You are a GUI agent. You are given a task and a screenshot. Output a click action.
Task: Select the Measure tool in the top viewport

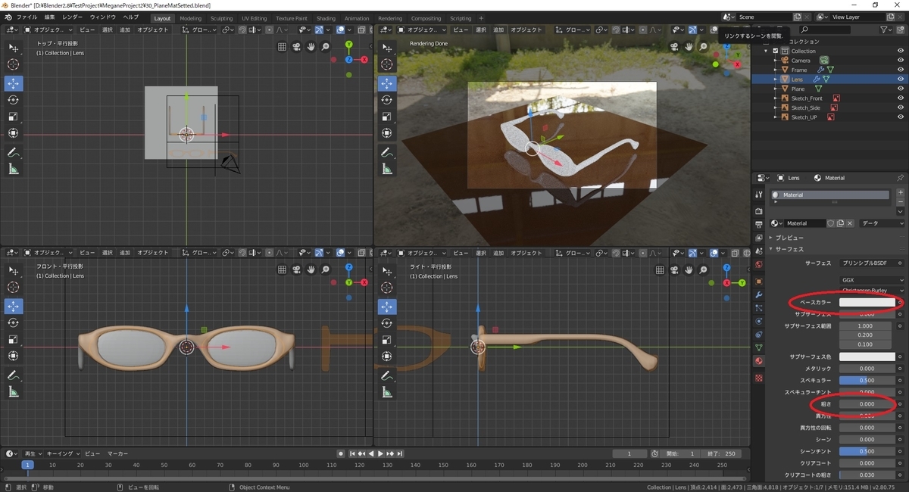[x=14, y=169]
